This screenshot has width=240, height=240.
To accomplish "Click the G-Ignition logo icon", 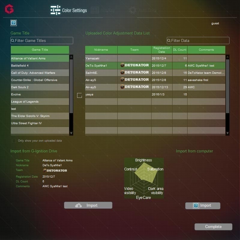I will coord(9,9).
